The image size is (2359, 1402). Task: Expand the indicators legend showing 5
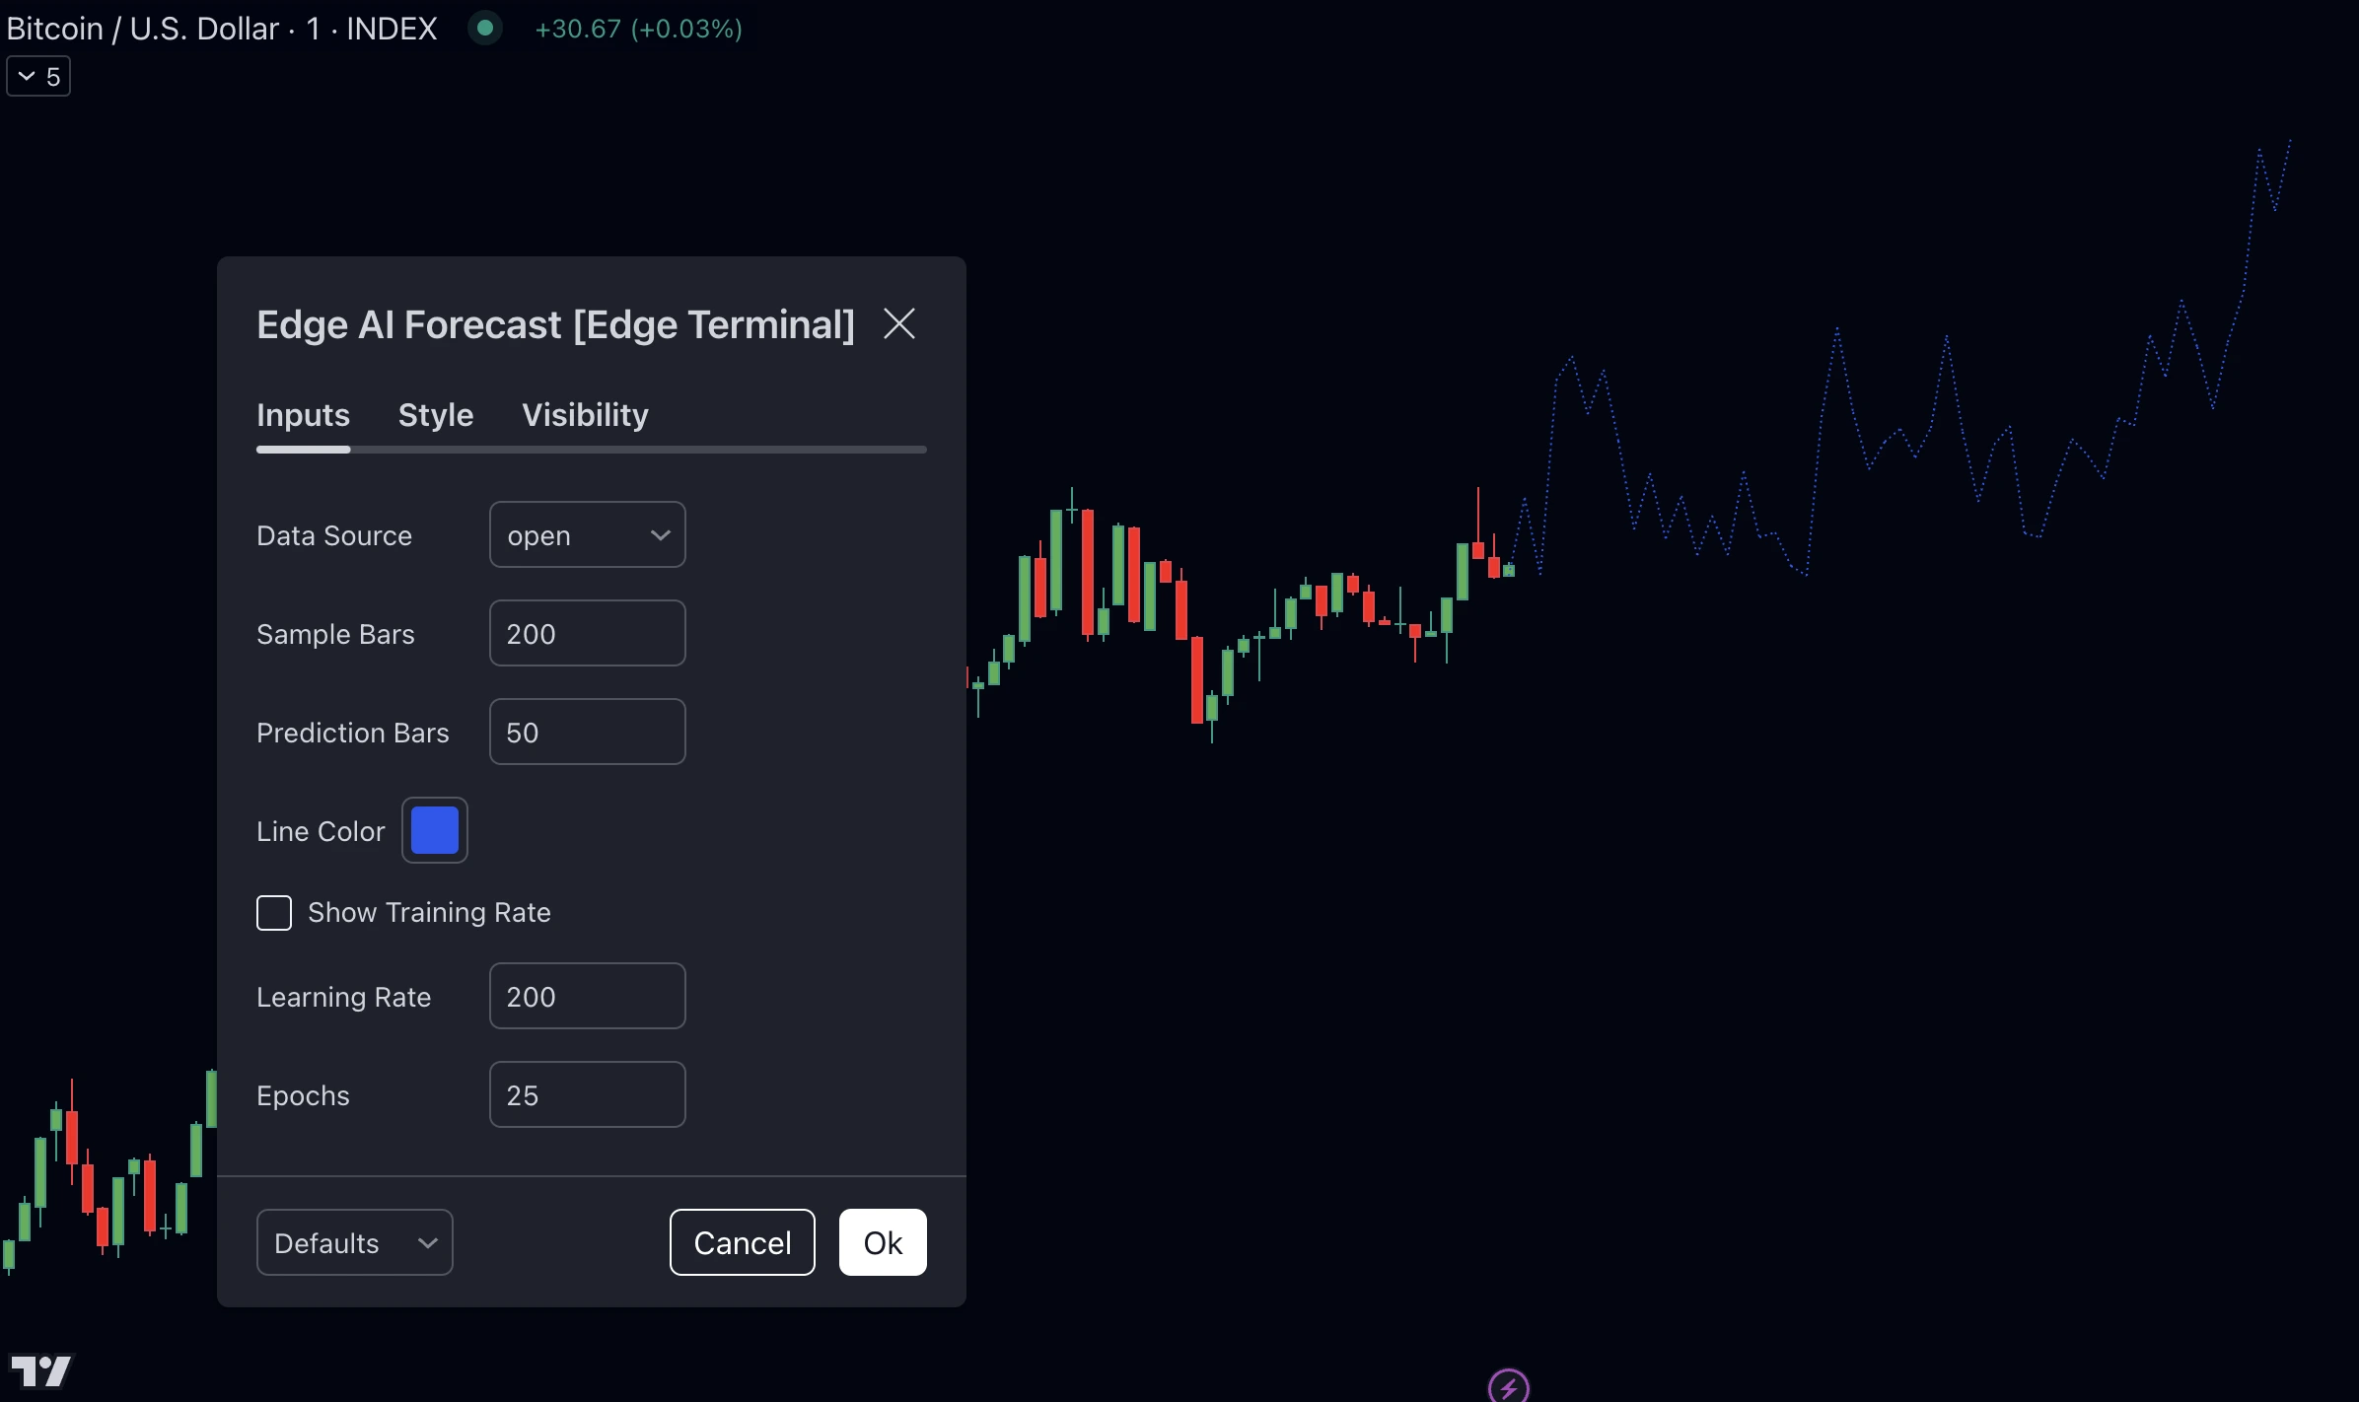[x=38, y=76]
